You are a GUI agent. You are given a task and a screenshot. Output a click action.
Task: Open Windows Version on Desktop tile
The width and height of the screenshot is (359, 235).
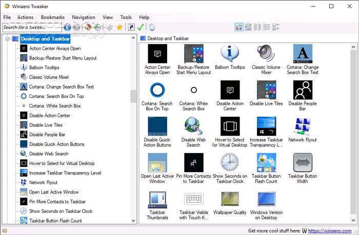[x=266, y=205]
